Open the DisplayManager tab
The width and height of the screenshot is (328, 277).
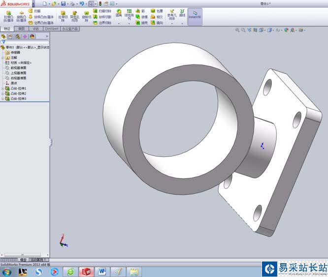32,36
